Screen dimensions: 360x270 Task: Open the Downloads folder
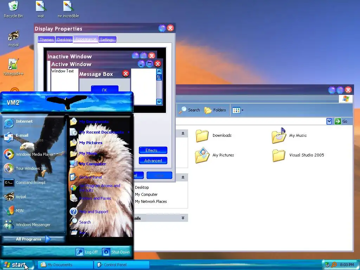coord(213,135)
